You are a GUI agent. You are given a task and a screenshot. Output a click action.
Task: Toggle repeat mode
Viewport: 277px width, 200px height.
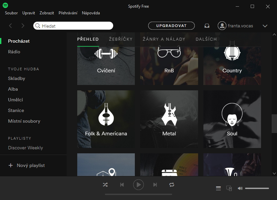pos(172,185)
